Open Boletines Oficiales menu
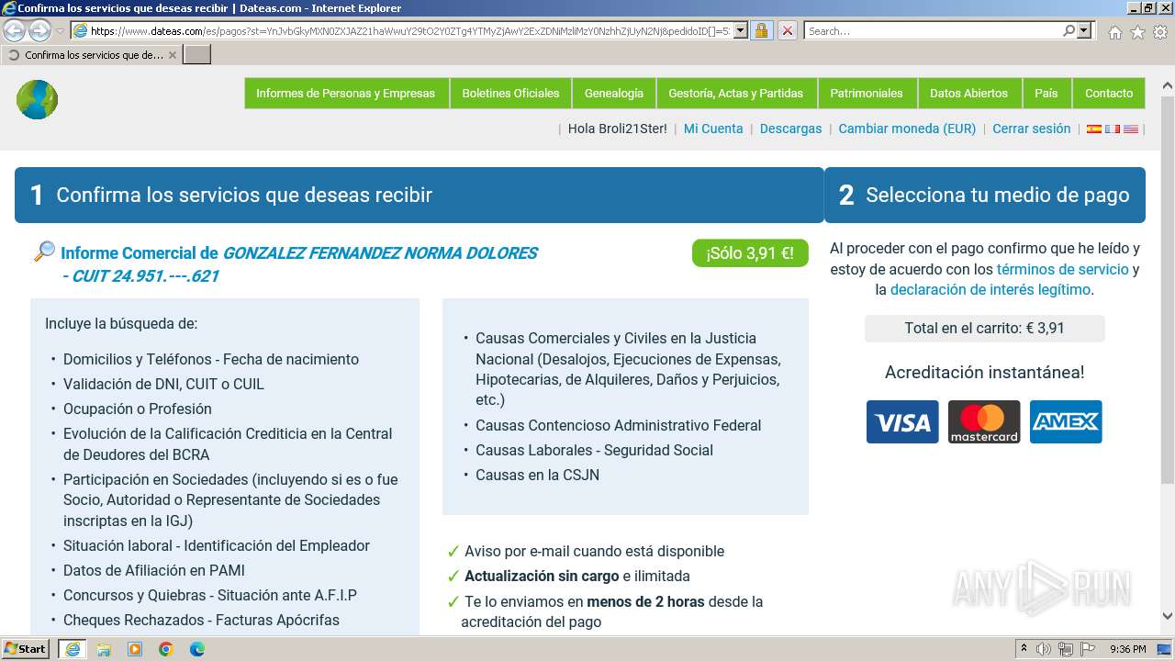 510,93
